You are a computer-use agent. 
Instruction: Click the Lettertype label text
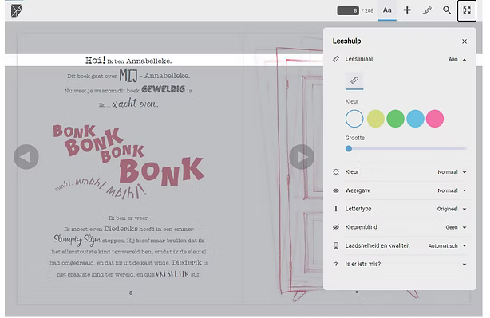(x=358, y=209)
